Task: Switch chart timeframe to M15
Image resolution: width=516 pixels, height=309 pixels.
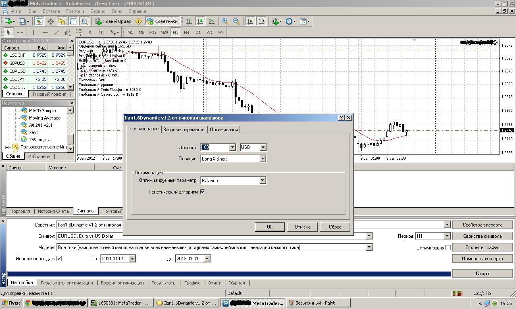Action: coord(153,32)
